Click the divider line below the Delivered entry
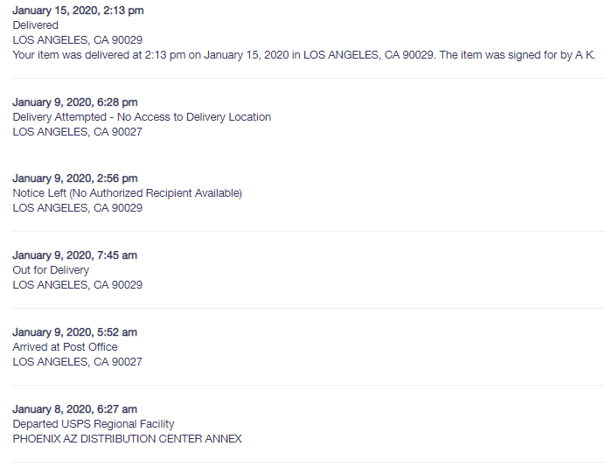 (x=309, y=79)
